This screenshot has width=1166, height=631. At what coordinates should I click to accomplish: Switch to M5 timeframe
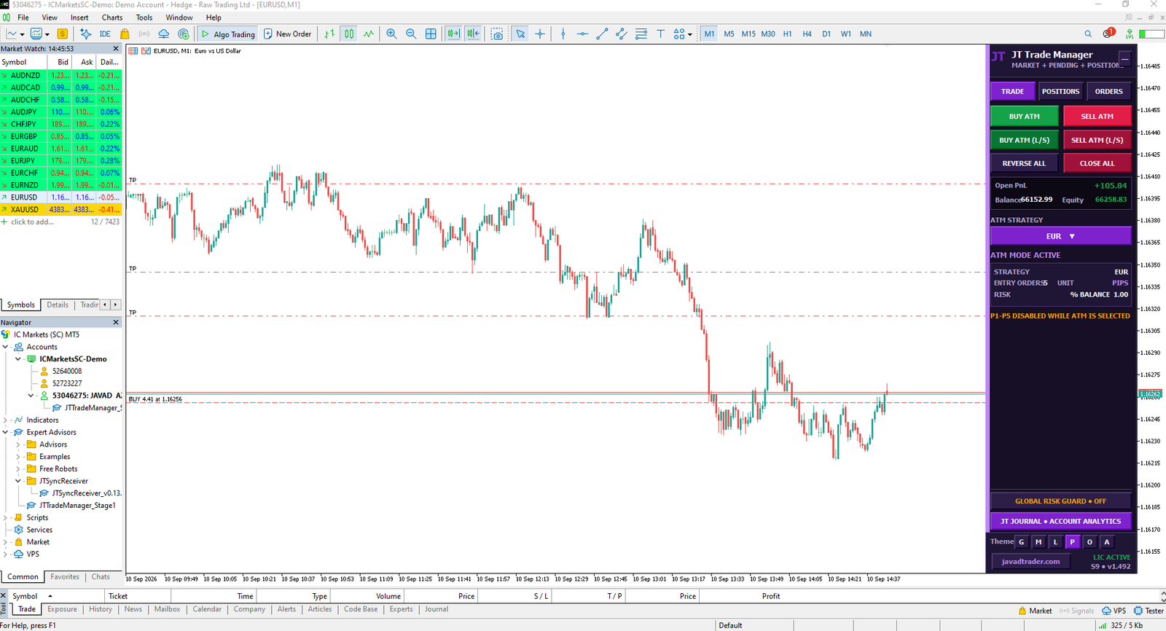[x=729, y=34]
